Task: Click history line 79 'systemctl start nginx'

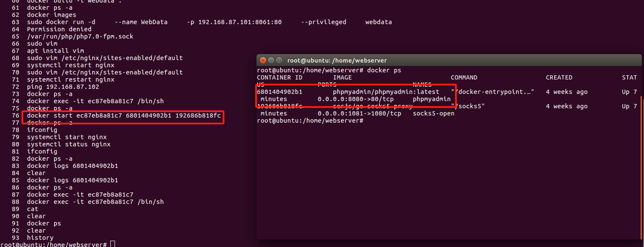Action: point(67,137)
